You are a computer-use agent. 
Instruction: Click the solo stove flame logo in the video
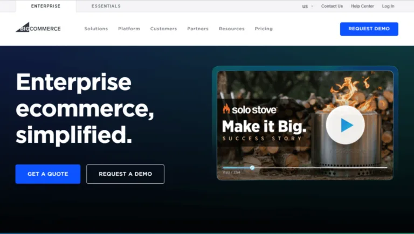(226, 108)
